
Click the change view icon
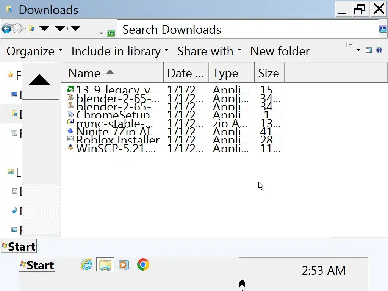[x=349, y=45]
